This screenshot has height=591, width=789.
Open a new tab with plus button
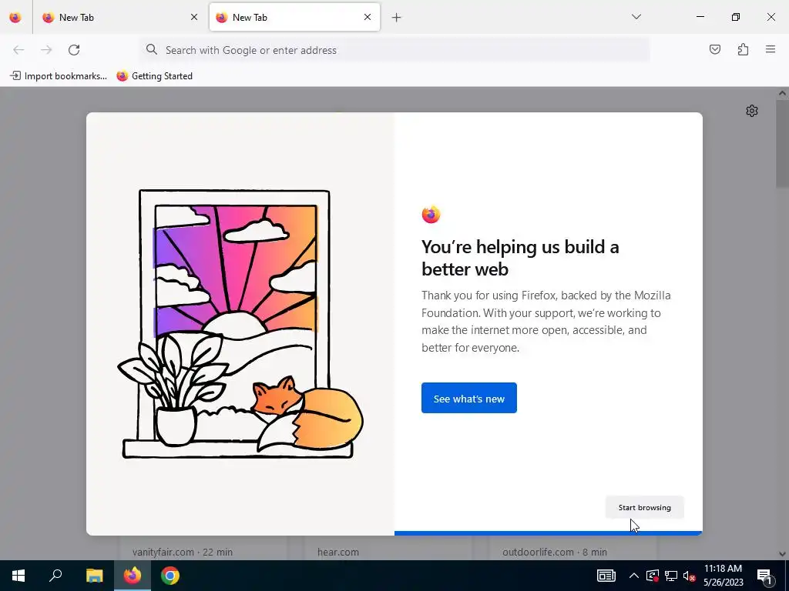(x=397, y=18)
